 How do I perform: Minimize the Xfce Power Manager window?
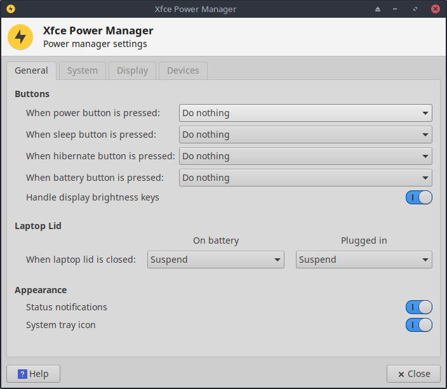pyautogui.click(x=397, y=9)
